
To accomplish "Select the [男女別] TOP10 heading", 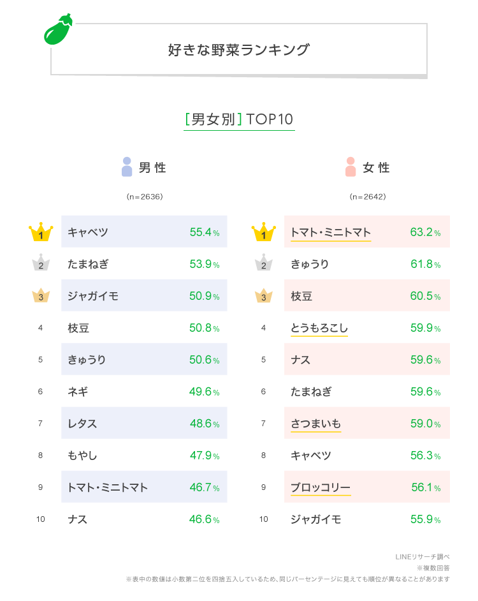I will (239, 119).
